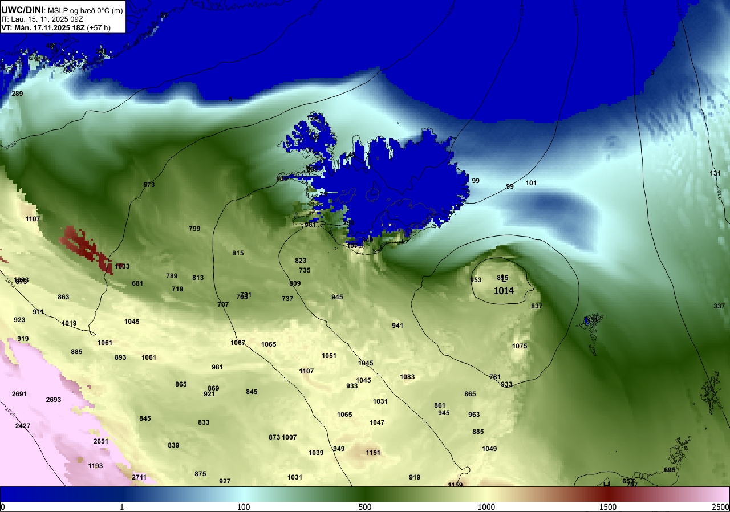730x512 pixels.
Task: Click the dark red colorbar section above '1500'
Action: (607, 494)
